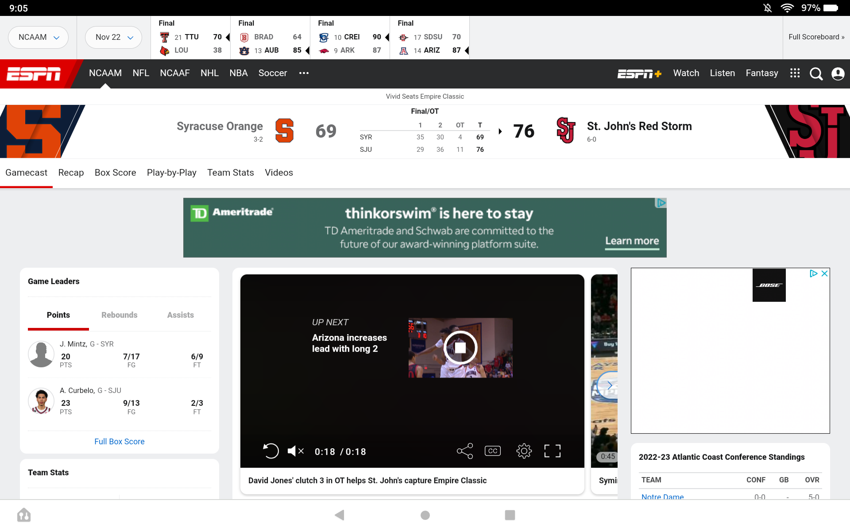Open the Arizona up-next video thumbnail
Image resolution: width=850 pixels, height=531 pixels.
(x=460, y=348)
